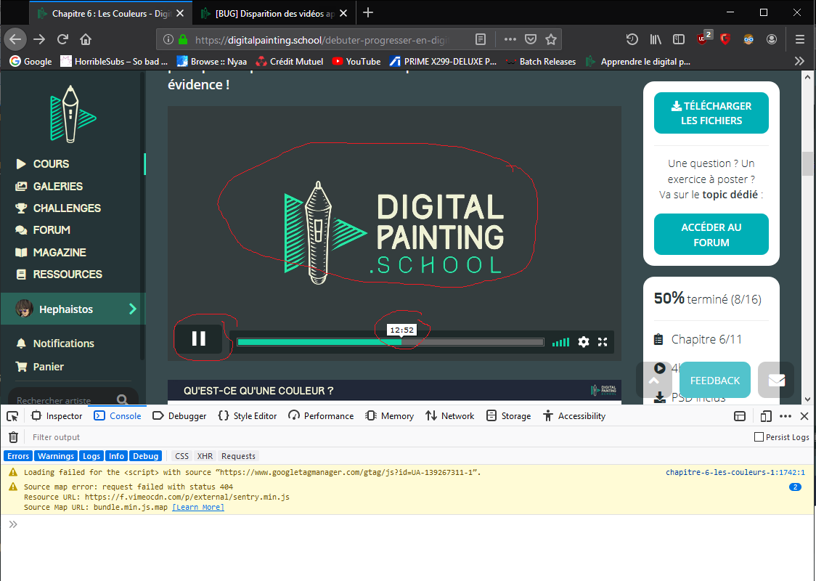This screenshot has height=581, width=816.
Task: Pause the video playback
Action: click(x=198, y=338)
